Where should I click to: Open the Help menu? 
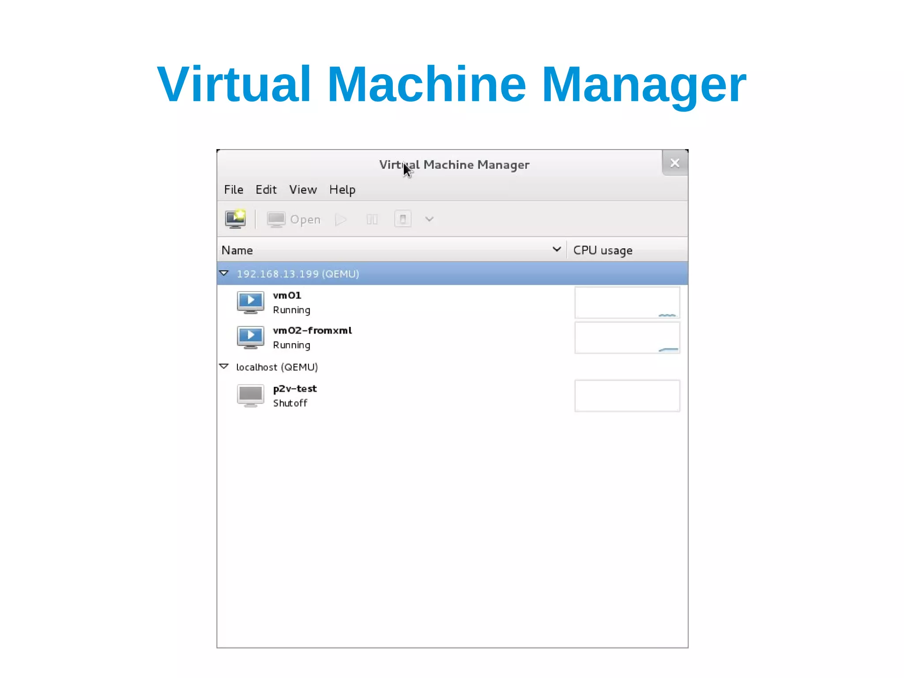[x=342, y=190]
